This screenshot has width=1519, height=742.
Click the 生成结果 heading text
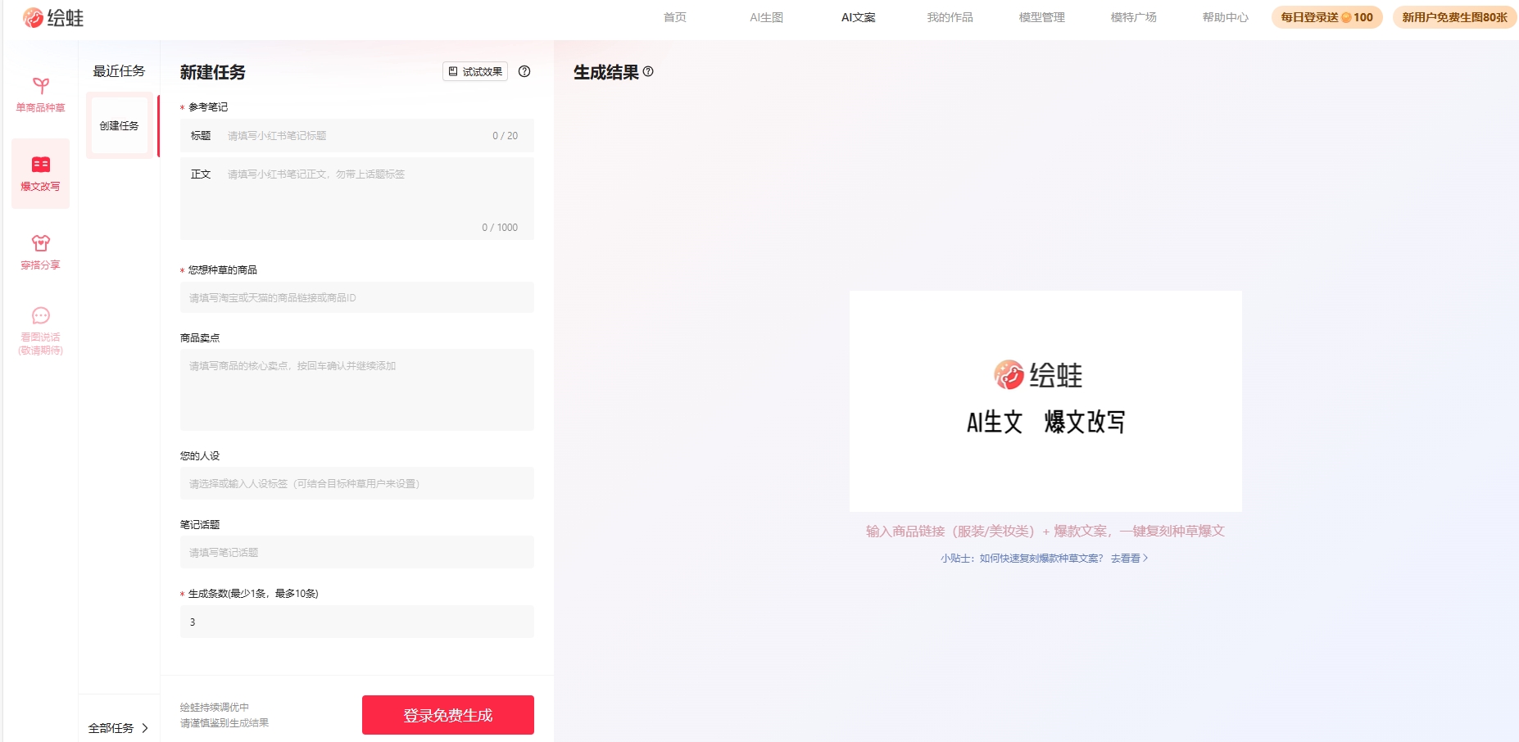pos(606,72)
